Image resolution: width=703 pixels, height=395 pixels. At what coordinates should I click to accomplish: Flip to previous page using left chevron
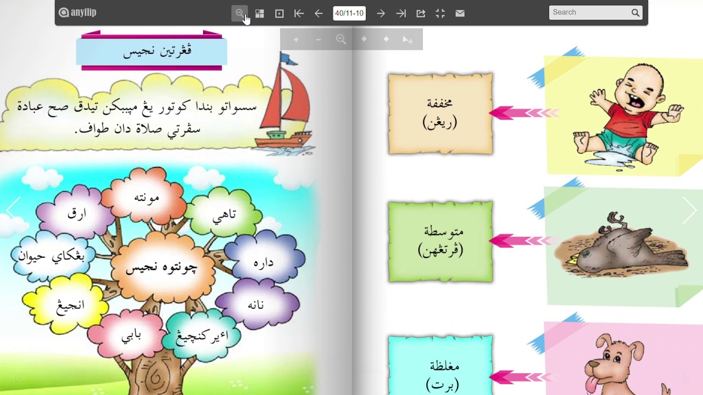pos(13,210)
